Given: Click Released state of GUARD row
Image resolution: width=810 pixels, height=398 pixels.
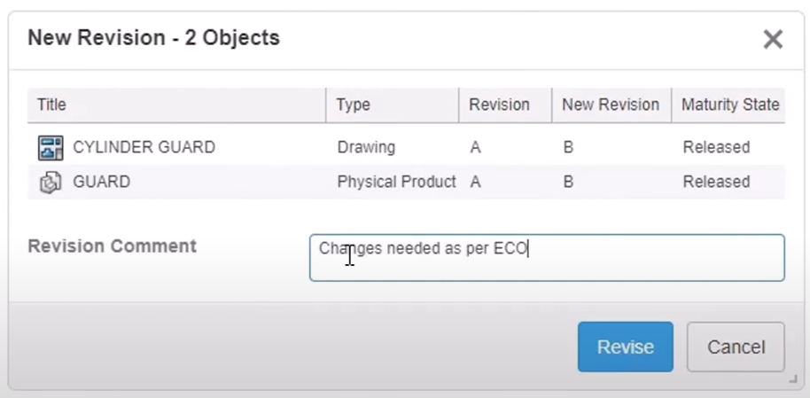Looking at the screenshot, I should click(x=716, y=182).
